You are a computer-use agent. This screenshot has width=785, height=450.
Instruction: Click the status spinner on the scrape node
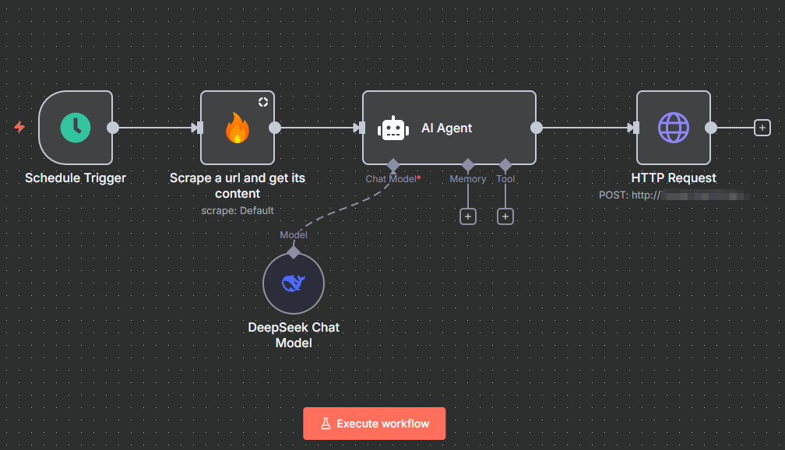pyautogui.click(x=263, y=102)
